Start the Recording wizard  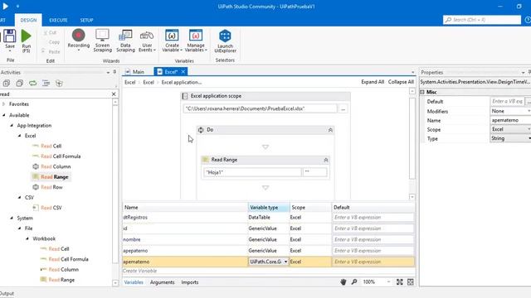point(79,40)
